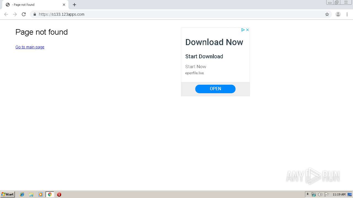
Task: Open File Explorer folder taskbar icon
Action: click(x=31, y=194)
